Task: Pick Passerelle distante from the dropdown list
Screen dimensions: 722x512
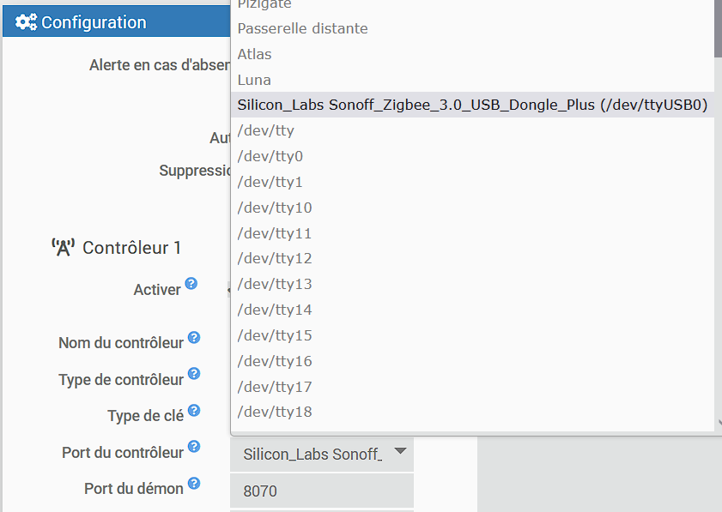Action: [x=302, y=28]
